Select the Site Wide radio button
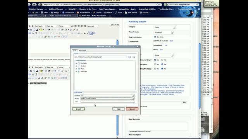 click(155, 37)
